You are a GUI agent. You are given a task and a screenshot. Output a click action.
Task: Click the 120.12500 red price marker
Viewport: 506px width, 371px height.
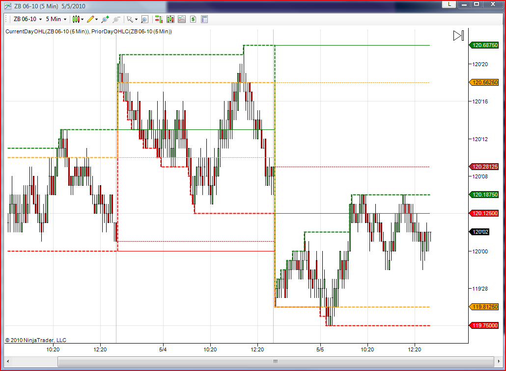(484, 213)
